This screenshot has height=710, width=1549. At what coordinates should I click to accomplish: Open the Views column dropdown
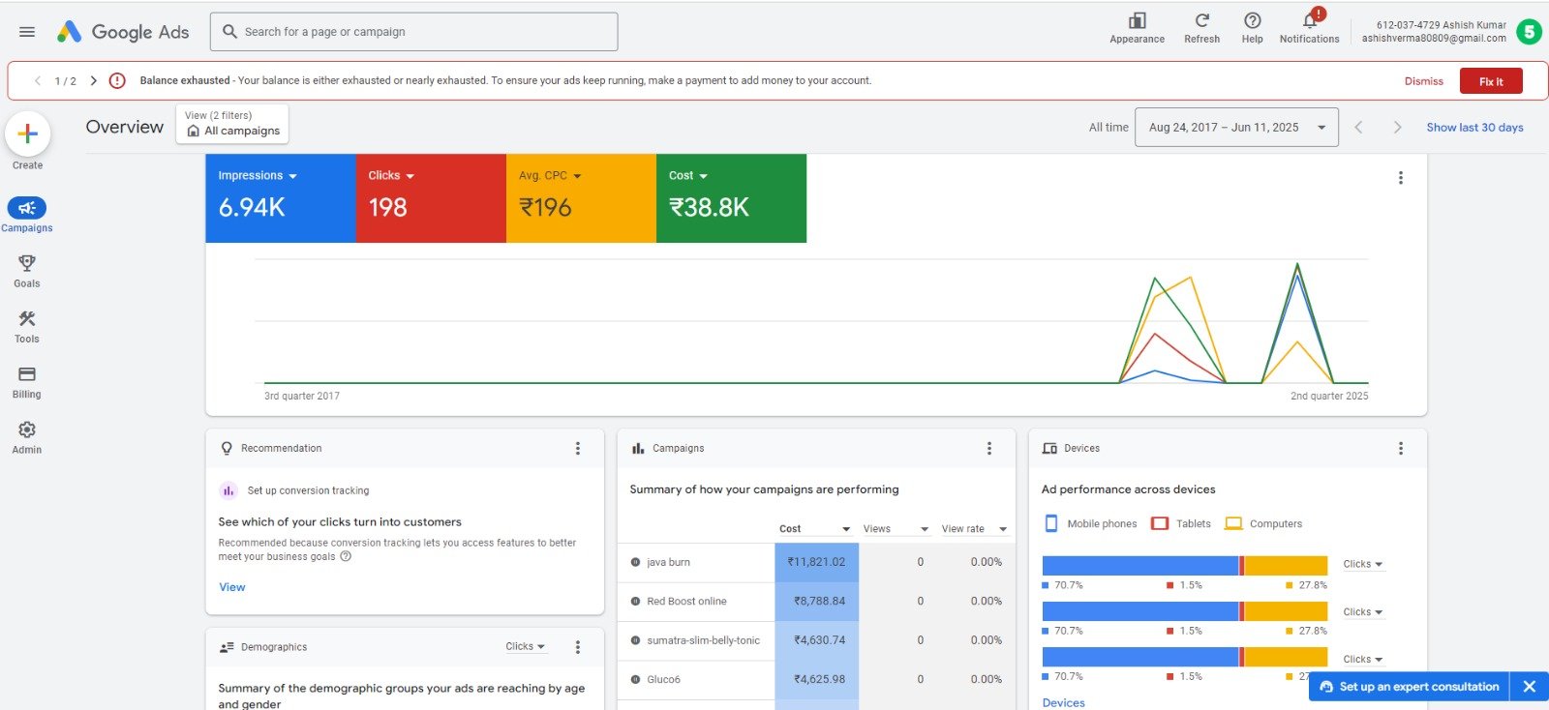(x=896, y=529)
